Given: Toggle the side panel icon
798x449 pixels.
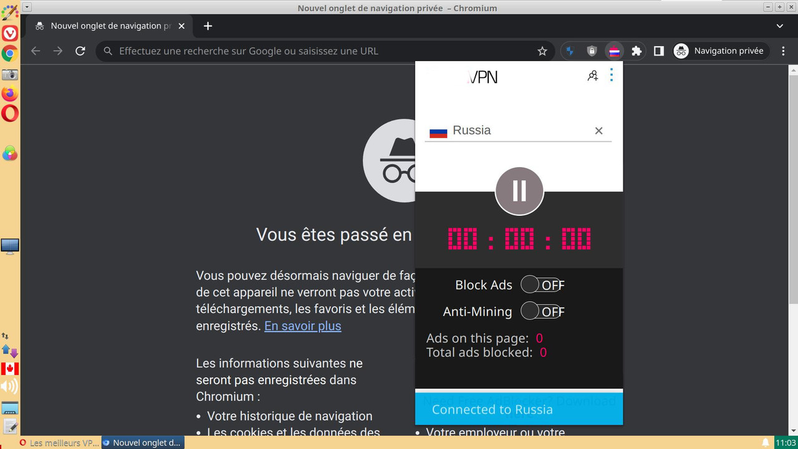Looking at the screenshot, I should coord(659,51).
